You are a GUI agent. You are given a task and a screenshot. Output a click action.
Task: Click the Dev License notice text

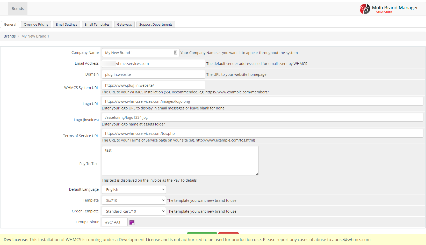tap(187, 240)
